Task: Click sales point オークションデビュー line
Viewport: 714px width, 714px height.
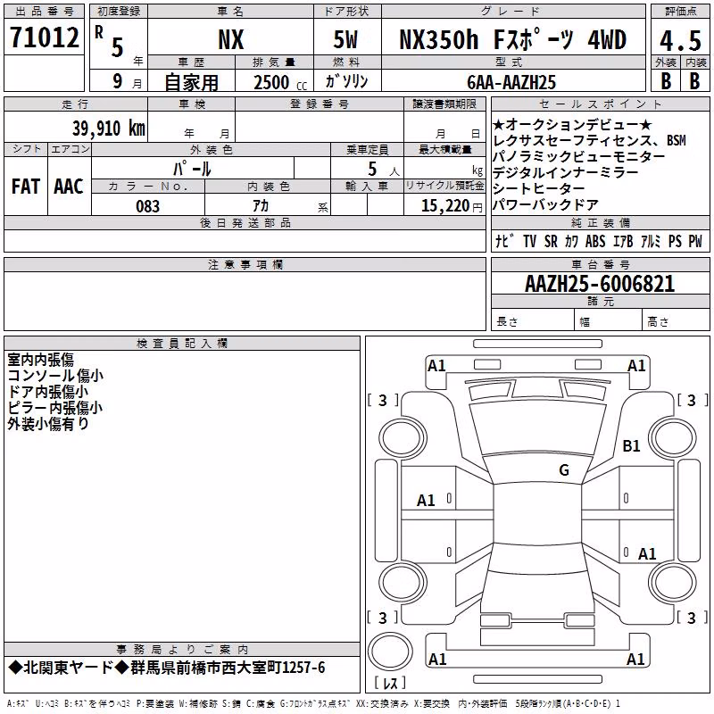Action: click(x=572, y=124)
